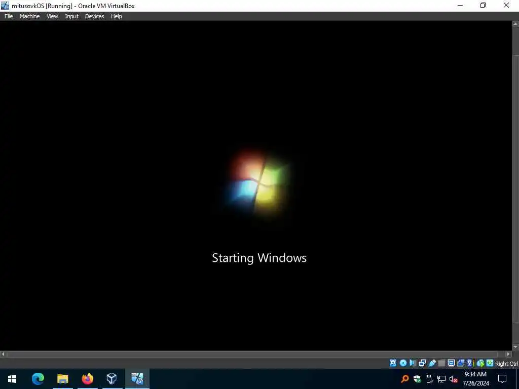This screenshot has height=389, width=519.
Task: Click the USB devices indicator
Action: [432, 363]
